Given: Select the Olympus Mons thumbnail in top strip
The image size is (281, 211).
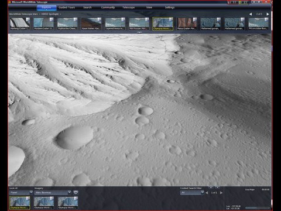Looking at the screenshot, I should pos(163,23).
